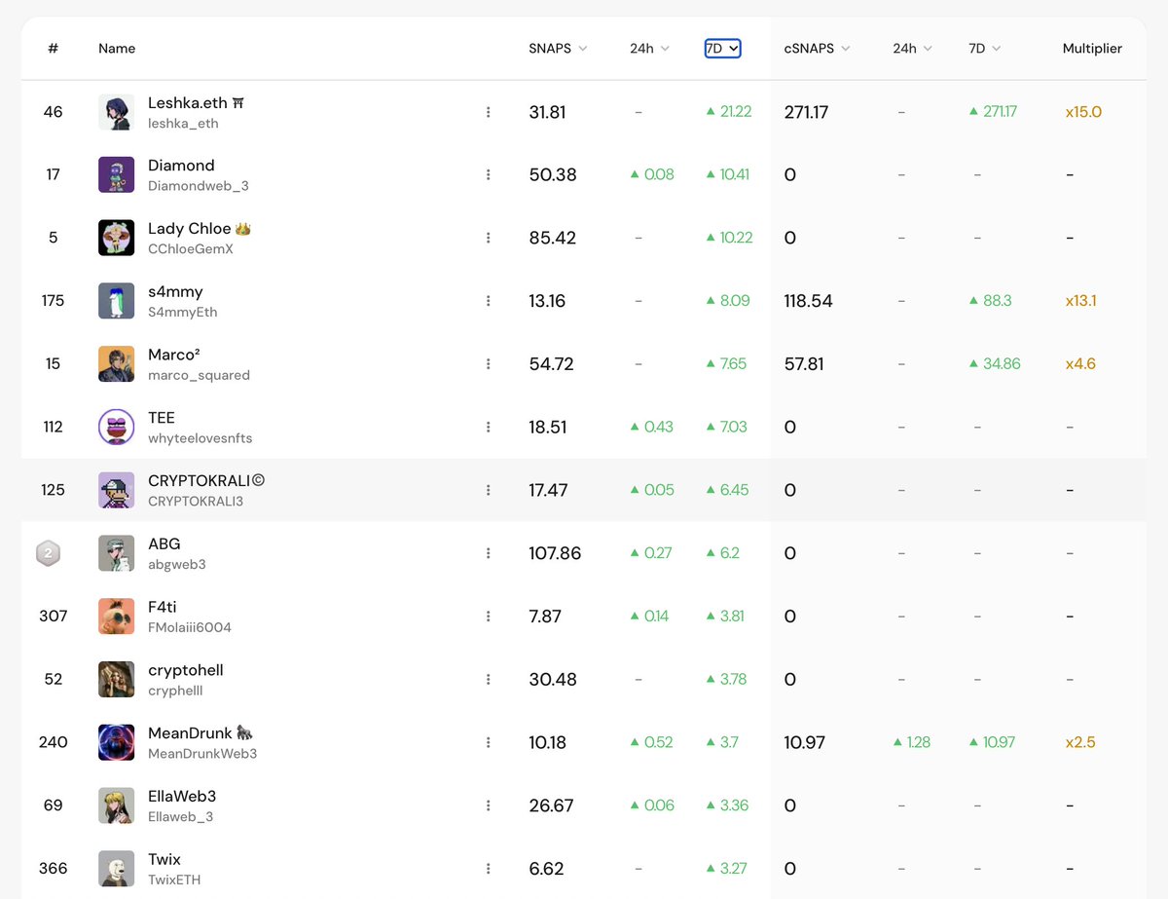Image resolution: width=1168 pixels, height=899 pixels.
Task: Open the three-dot menu for Leshka.eth
Action: pyautogui.click(x=488, y=112)
